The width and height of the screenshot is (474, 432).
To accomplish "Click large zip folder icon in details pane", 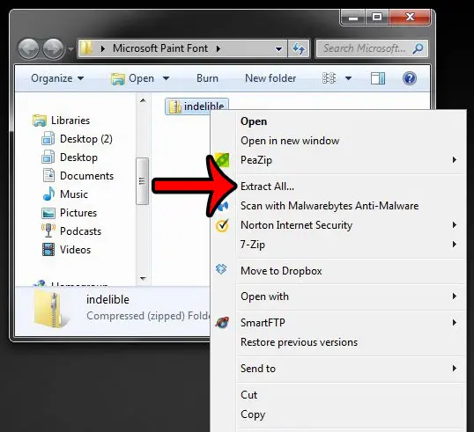I will (x=50, y=310).
